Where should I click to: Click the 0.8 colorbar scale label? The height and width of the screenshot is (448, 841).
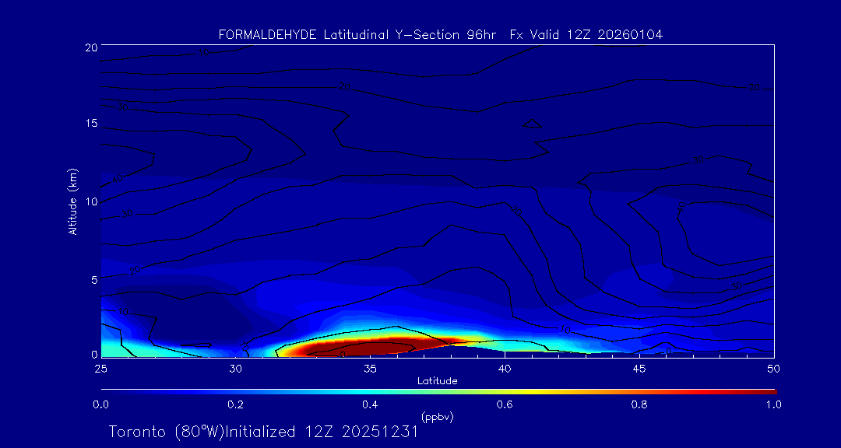tap(639, 404)
